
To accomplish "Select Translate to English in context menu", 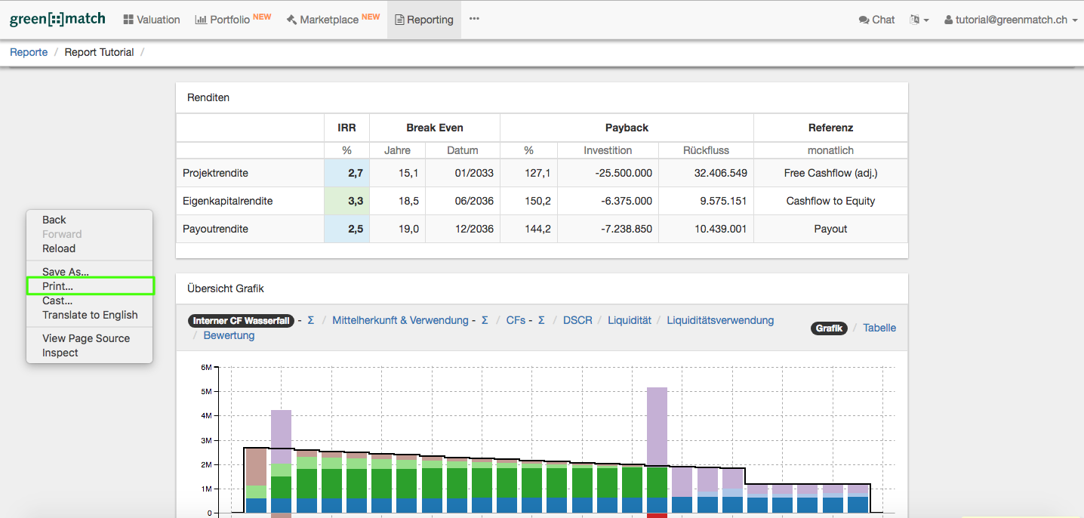I will [90, 315].
